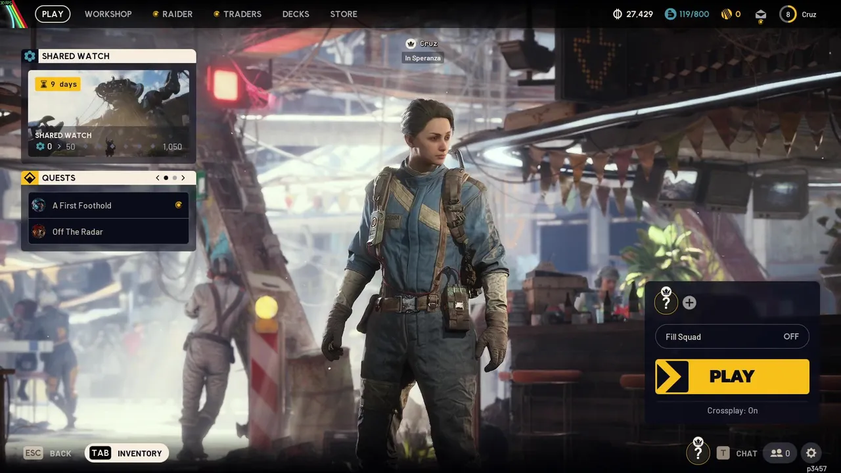Click the squad leader question mark slot
Viewport: 841px width, 473px height.
point(666,302)
